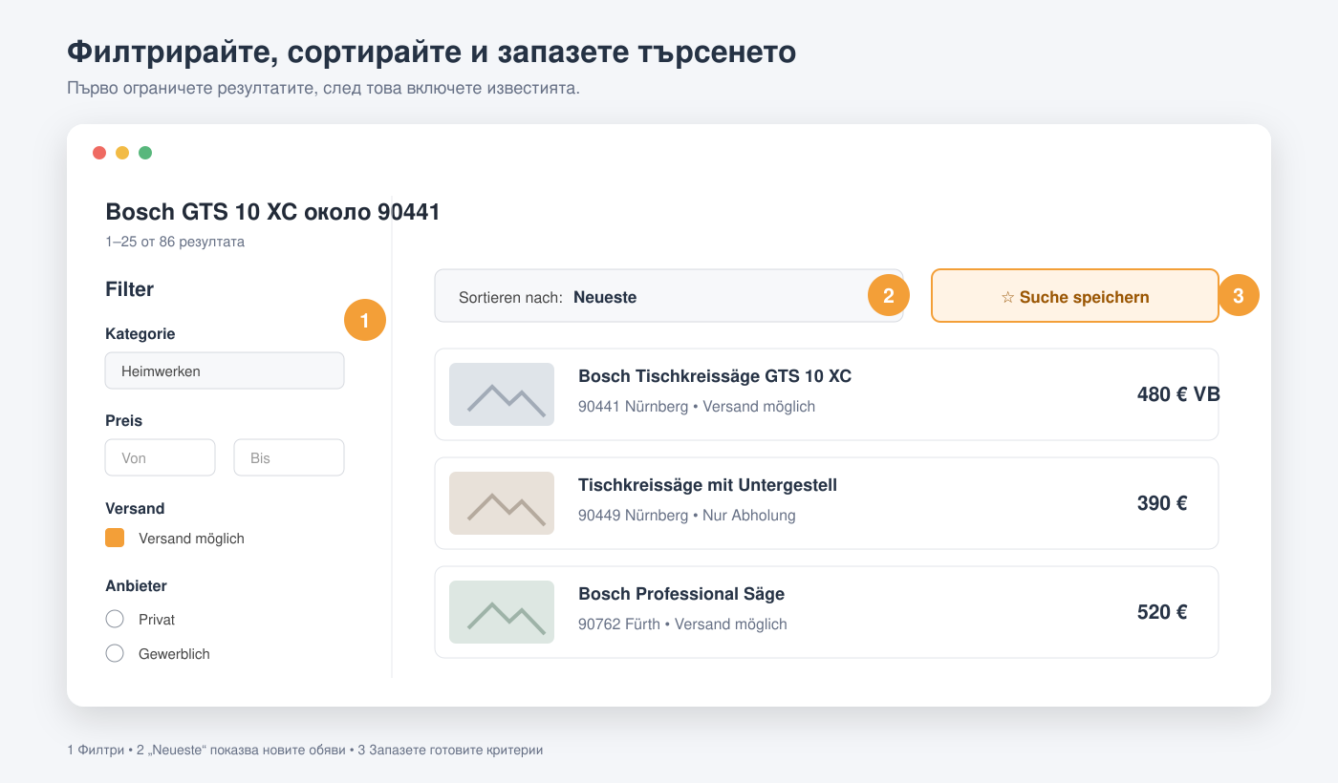Focus the Bis maximum price field
1338x783 pixels.
click(x=289, y=457)
